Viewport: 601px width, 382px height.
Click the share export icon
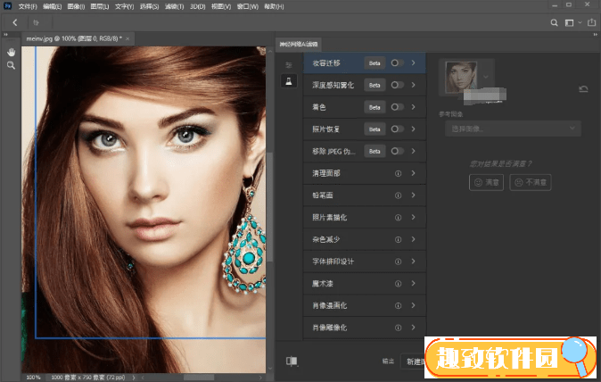[x=592, y=22]
